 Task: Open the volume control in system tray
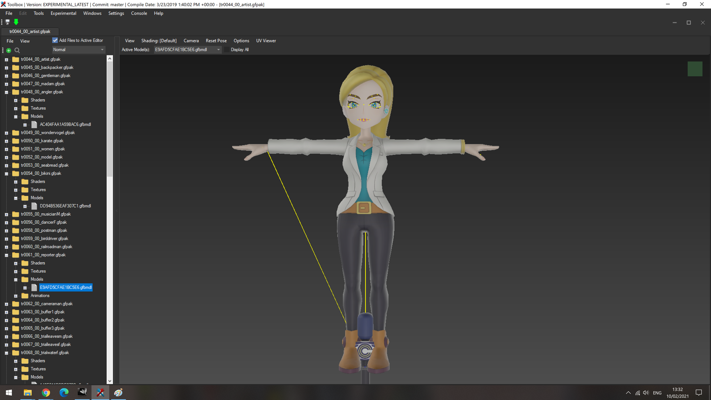[x=646, y=393]
